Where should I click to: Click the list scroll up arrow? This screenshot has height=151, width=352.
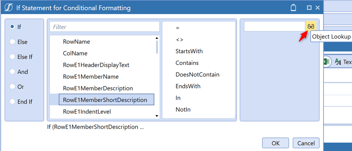[157, 38]
